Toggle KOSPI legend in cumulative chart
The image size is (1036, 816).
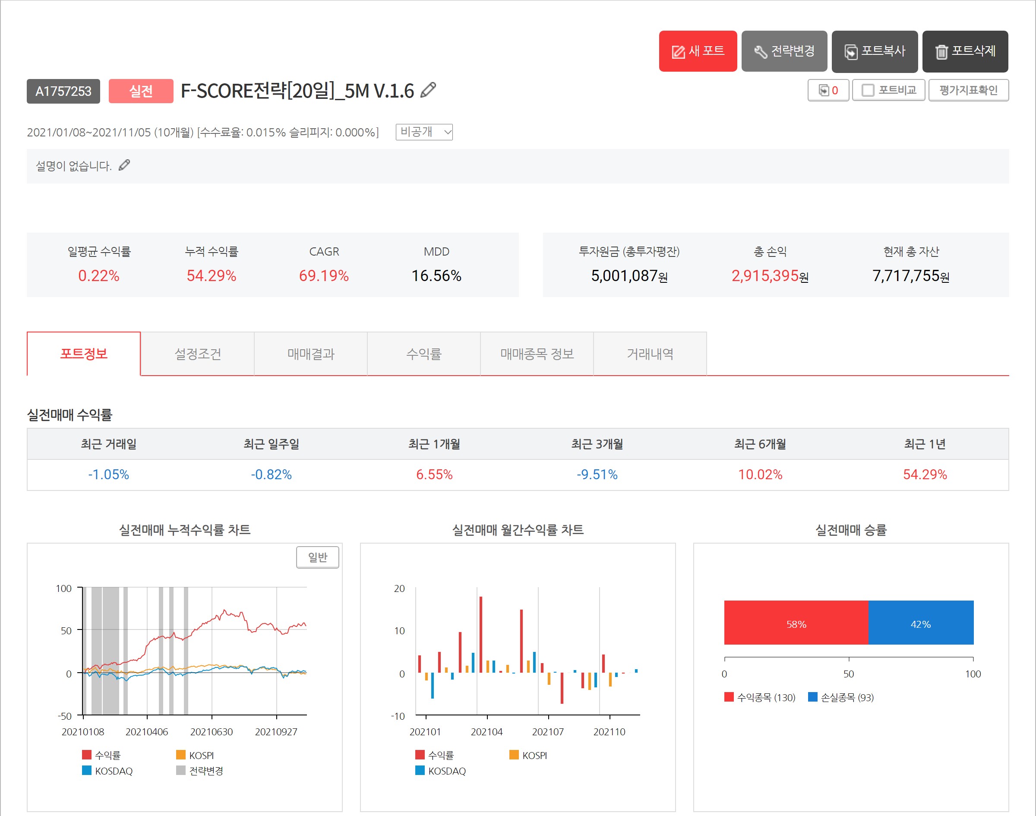click(195, 755)
